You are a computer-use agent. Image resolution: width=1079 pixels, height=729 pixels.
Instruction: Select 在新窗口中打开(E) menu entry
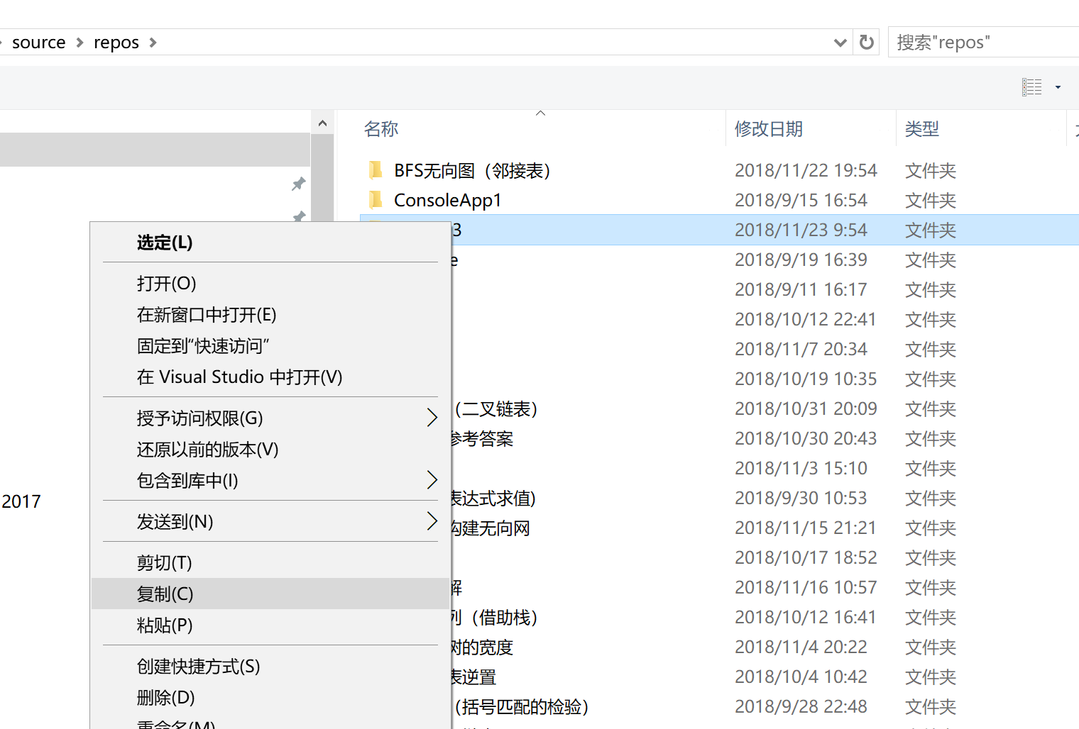270,315
